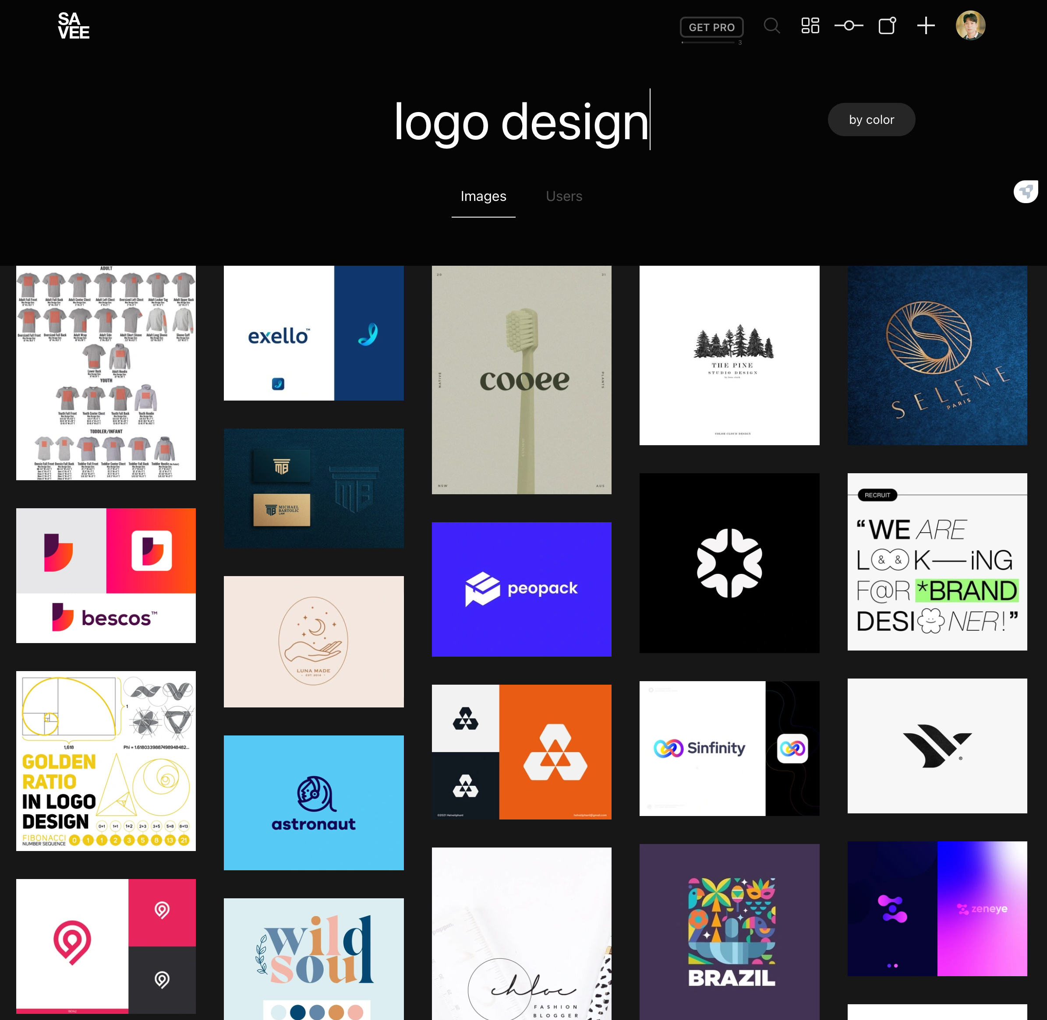Open the Sinfinity logo thumbnail

(729, 748)
